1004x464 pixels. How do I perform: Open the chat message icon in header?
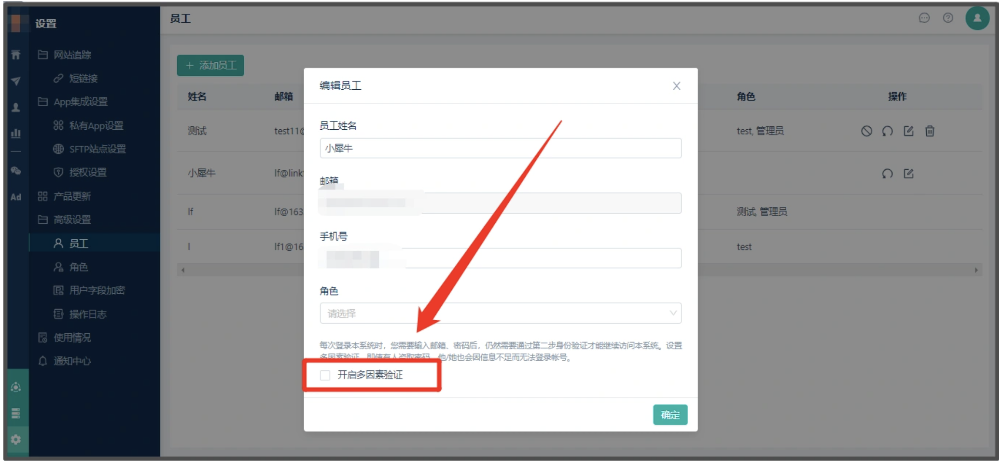click(924, 18)
